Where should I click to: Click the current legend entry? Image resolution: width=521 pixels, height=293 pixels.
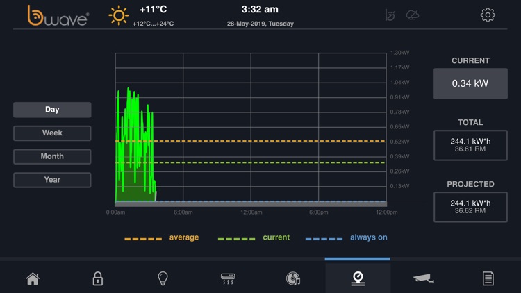[254, 237]
